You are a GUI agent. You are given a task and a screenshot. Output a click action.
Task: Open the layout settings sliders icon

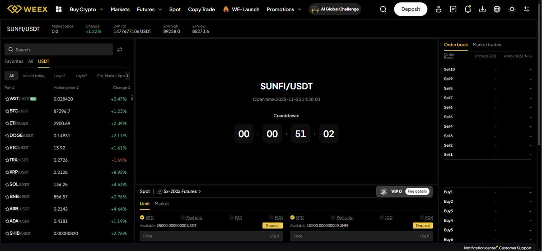(x=526, y=9)
